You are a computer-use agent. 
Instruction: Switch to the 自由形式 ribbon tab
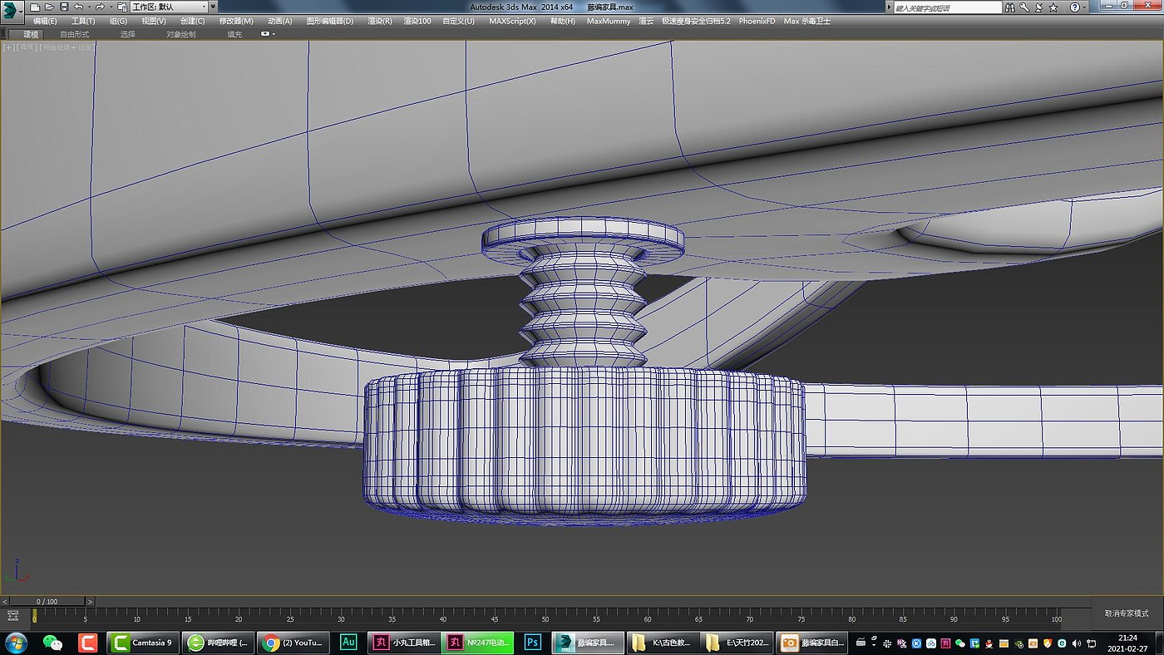pyautogui.click(x=74, y=34)
